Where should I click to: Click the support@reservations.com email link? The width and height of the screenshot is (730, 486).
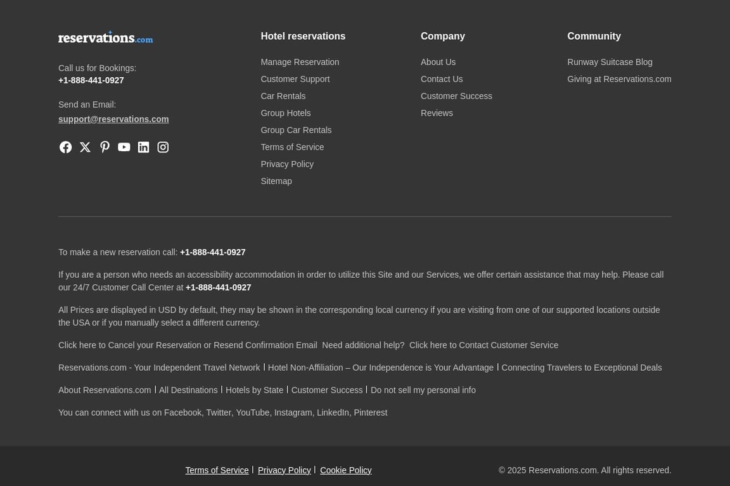(113, 119)
